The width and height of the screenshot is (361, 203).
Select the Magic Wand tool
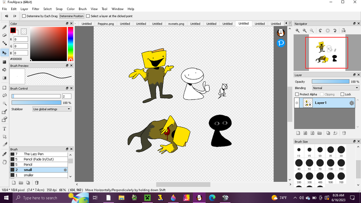4,104
